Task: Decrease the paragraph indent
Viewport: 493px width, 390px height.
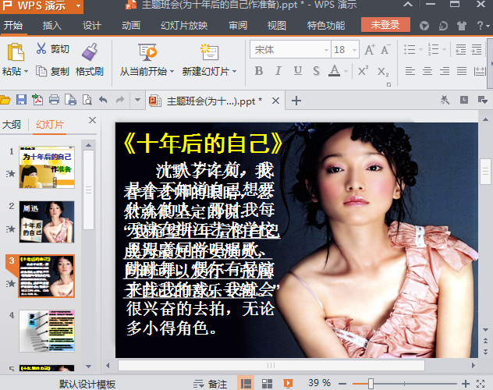Action: coord(460,49)
